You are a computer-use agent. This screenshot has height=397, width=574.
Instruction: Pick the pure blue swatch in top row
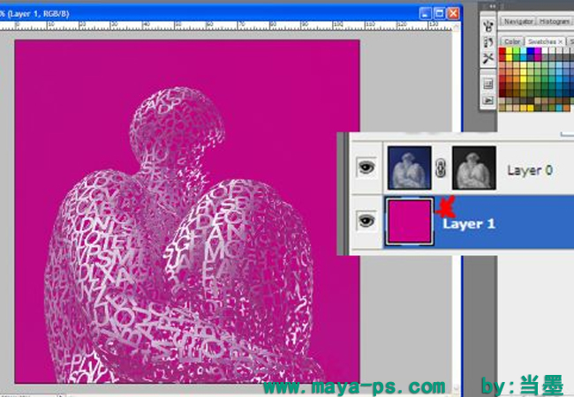click(531, 51)
